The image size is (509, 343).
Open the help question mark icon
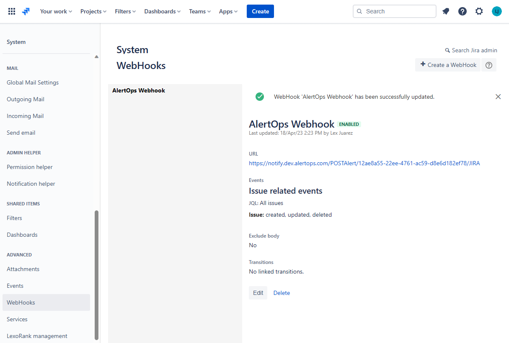pyautogui.click(x=462, y=11)
